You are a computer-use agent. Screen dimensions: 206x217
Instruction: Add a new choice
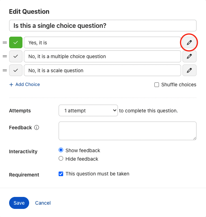(x=25, y=85)
